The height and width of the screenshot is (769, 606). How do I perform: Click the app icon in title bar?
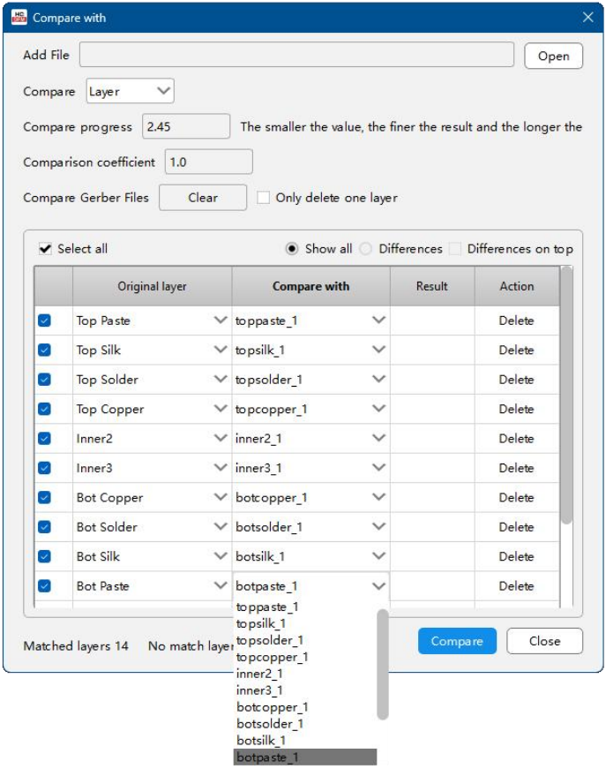tap(19, 17)
